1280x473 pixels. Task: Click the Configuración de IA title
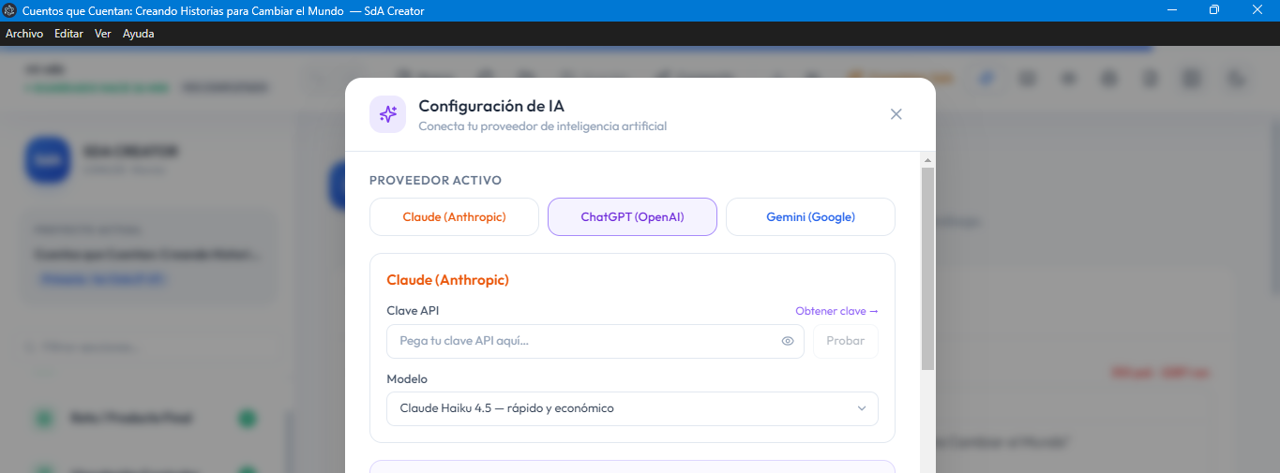tap(491, 106)
